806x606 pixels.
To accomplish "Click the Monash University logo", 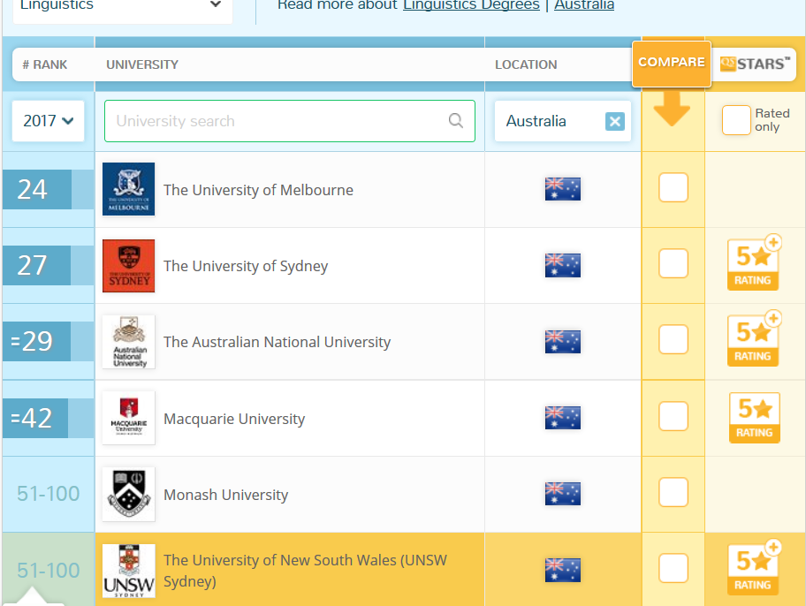I will pyautogui.click(x=128, y=494).
